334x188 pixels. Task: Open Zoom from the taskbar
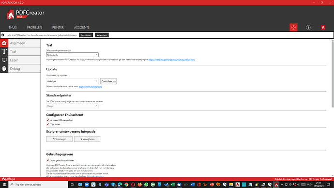point(87,185)
